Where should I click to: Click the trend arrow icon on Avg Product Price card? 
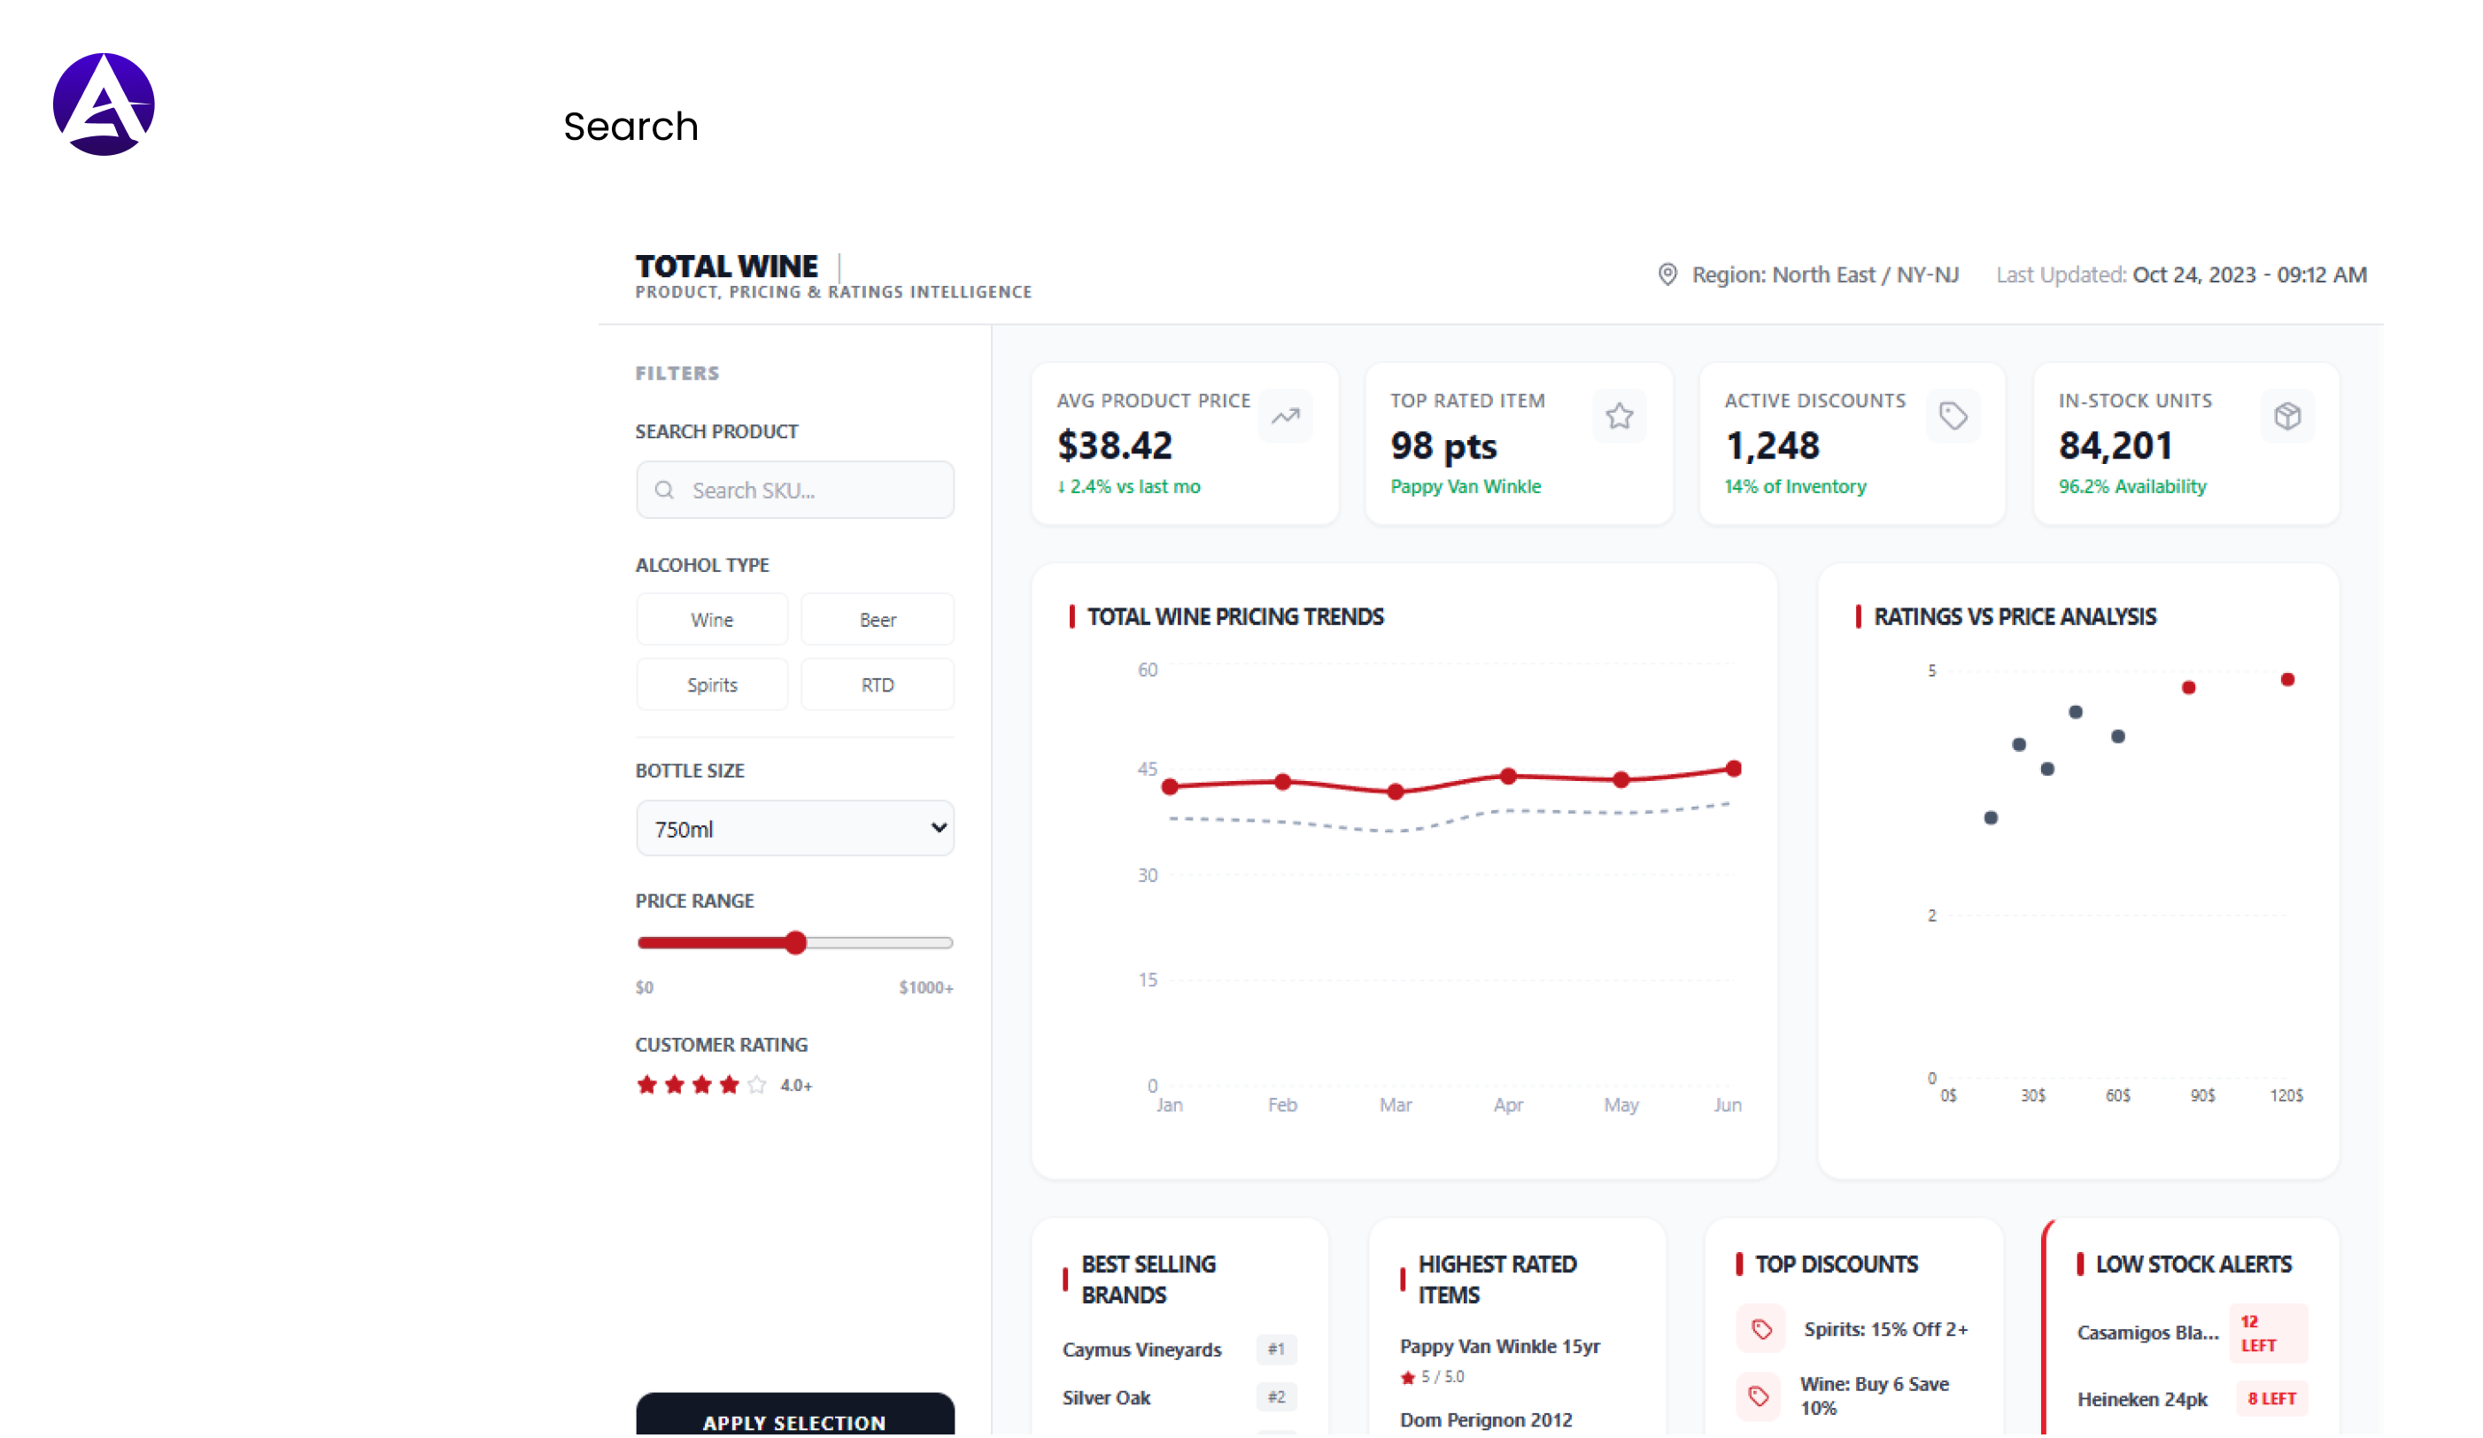click(1286, 417)
